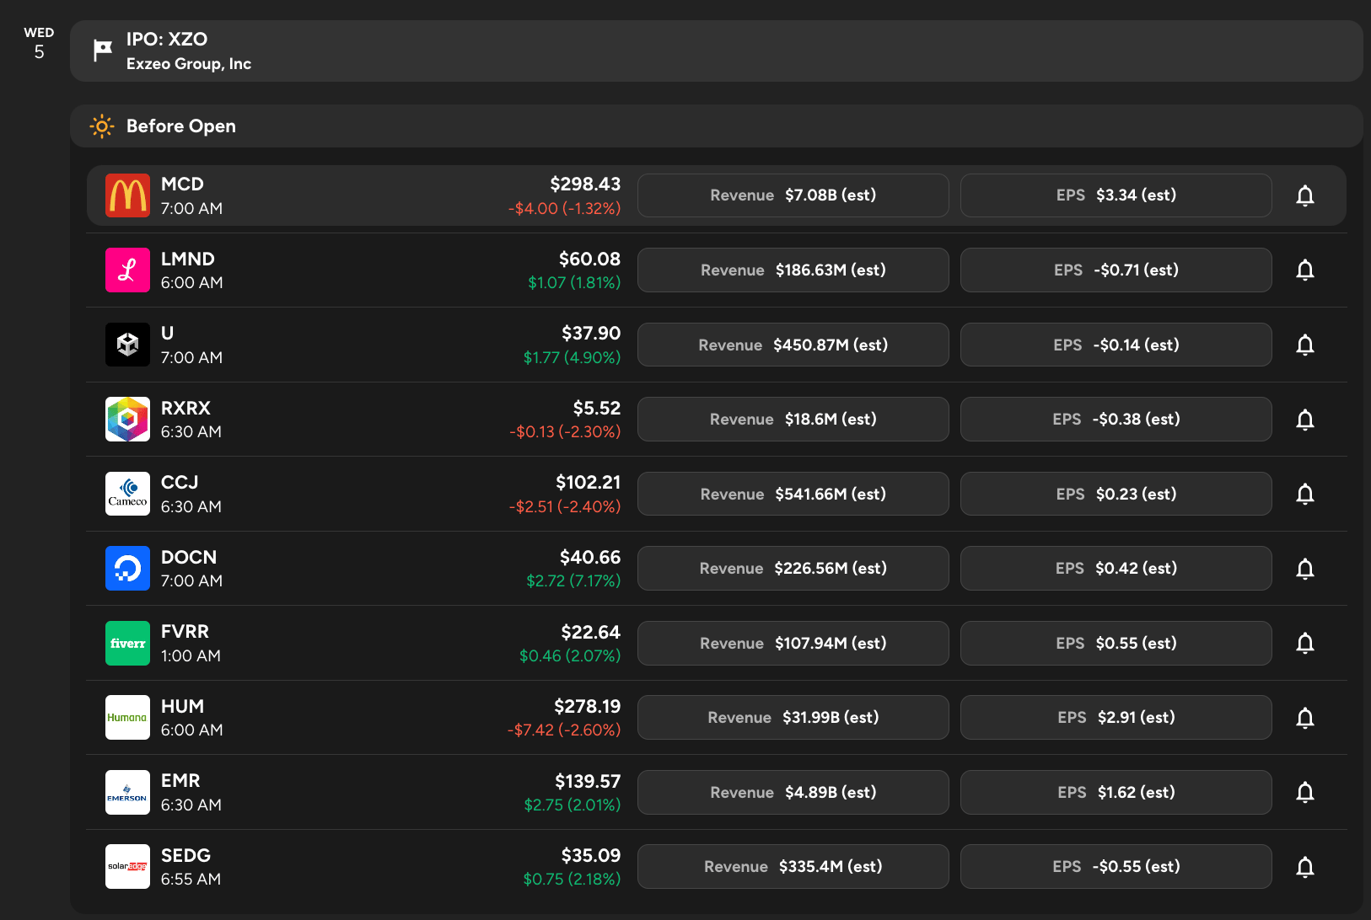
Task: Toggle the alert bell for FVRR
Action: (1305, 643)
